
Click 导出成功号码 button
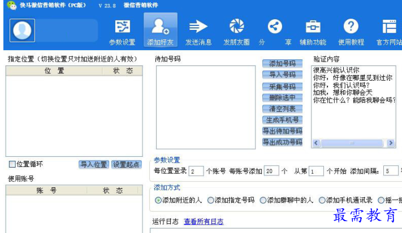[282, 142]
